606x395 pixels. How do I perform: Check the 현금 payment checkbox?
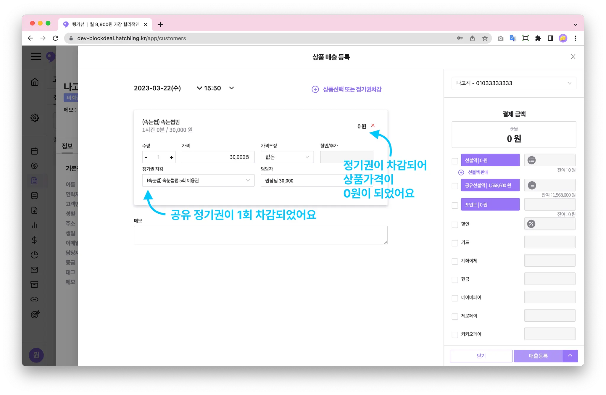pos(455,280)
